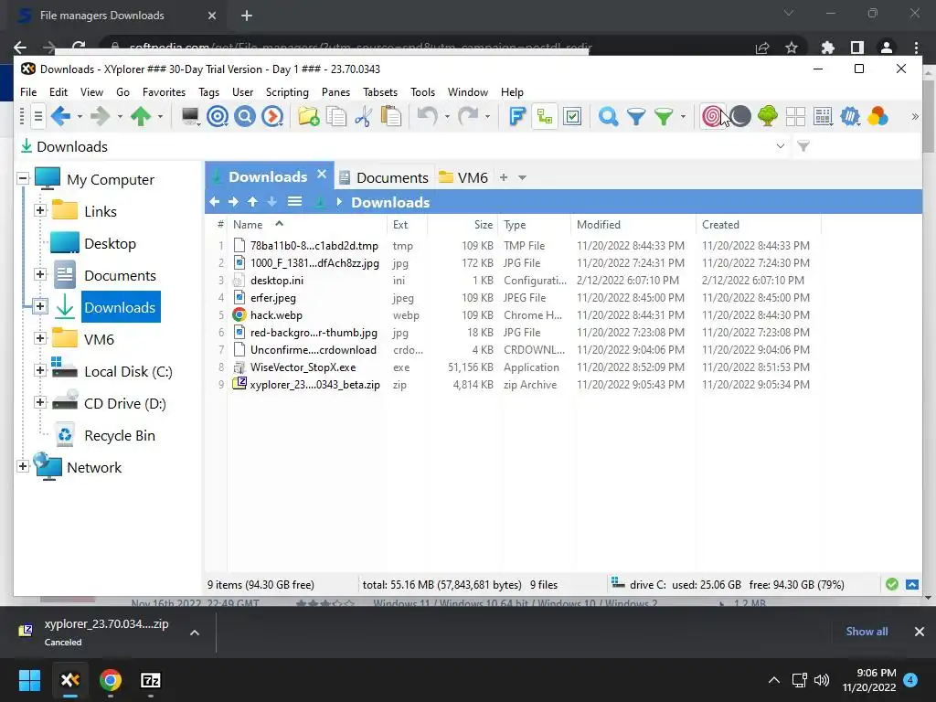This screenshot has width=936, height=702.
Task: Select Recycle Bin in the tree
Action: click(x=120, y=436)
